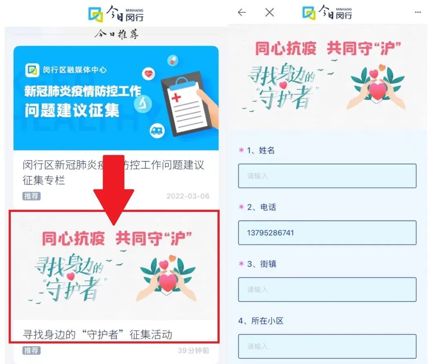Tap the 同心抗疫 共同守"沪" card image
The image size is (440, 364).
tap(114, 266)
